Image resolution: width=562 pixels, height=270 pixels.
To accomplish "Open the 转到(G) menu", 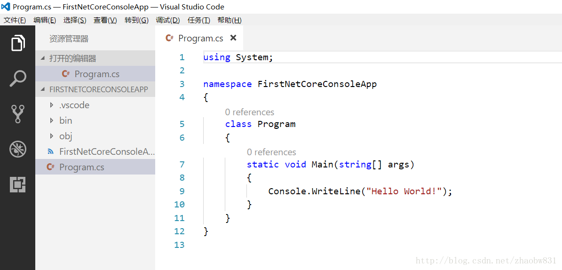I will [x=136, y=20].
